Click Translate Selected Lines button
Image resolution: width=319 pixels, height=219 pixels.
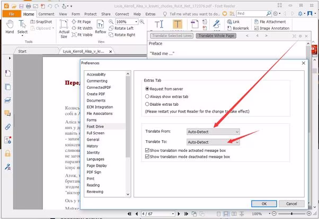172,36
